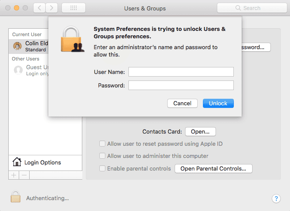Enable reset password using Apple ID checkbox

[x=102, y=144]
